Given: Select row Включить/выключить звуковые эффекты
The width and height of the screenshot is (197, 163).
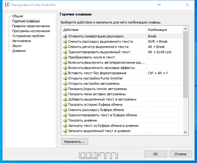Looking at the screenshot, I should pyautogui.click(x=122, y=68).
